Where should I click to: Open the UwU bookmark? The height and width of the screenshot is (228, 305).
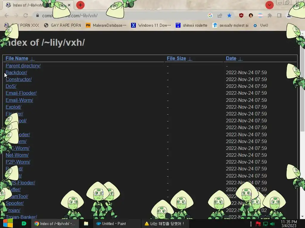(x=261, y=25)
